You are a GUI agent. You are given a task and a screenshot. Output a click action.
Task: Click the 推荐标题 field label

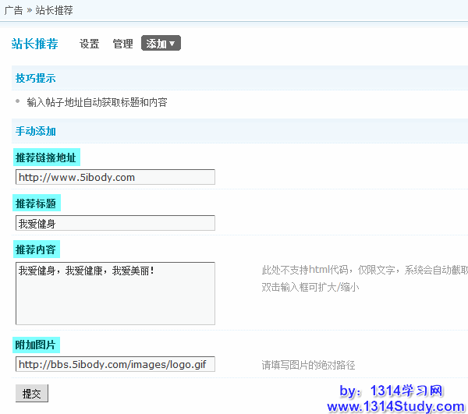[36, 203]
